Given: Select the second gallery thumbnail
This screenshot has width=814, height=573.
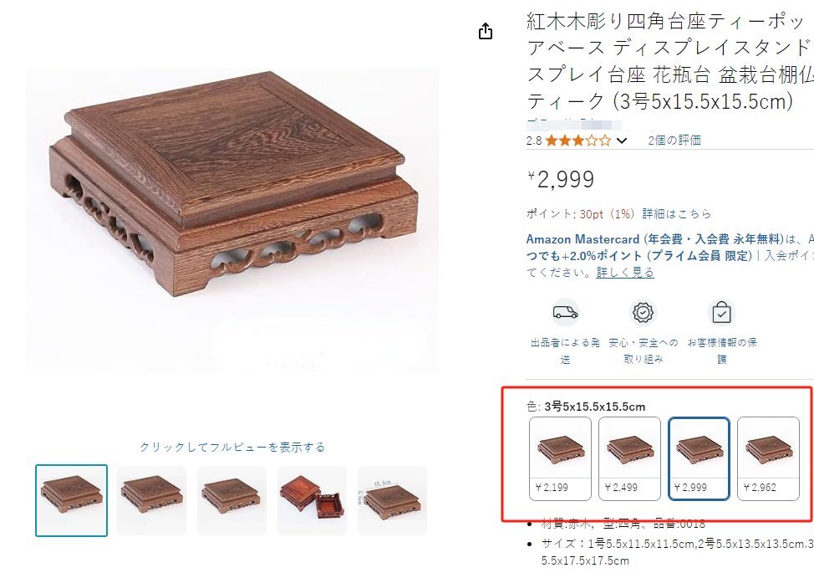Looking at the screenshot, I should point(151,500).
